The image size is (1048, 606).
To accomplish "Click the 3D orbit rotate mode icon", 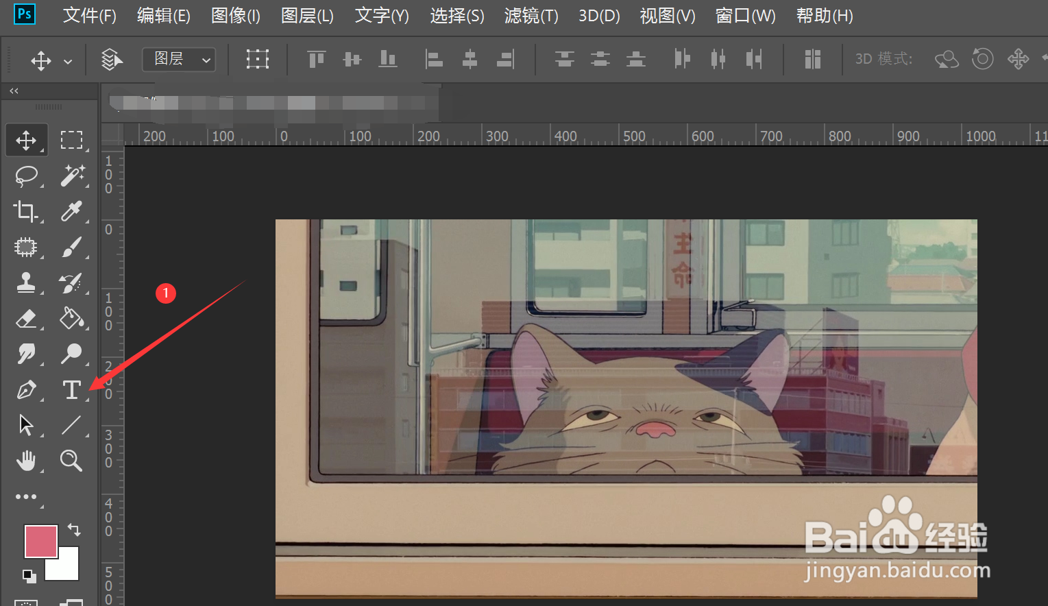I will coord(947,60).
